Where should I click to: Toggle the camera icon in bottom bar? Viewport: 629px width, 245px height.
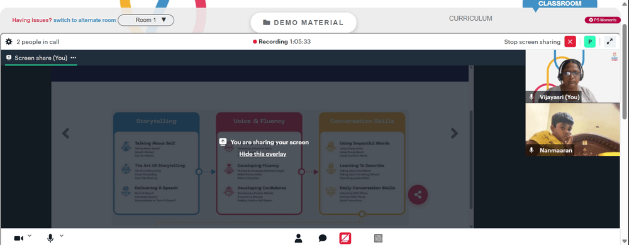click(18, 239)
